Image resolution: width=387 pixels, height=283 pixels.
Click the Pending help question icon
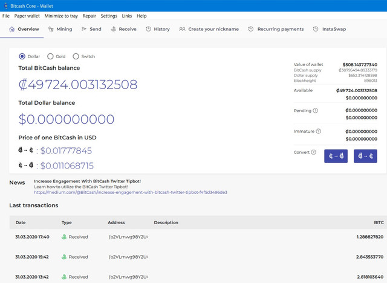click(316, 110)
